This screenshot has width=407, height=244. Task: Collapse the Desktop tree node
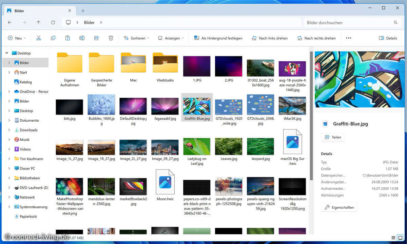coord(7,53)
